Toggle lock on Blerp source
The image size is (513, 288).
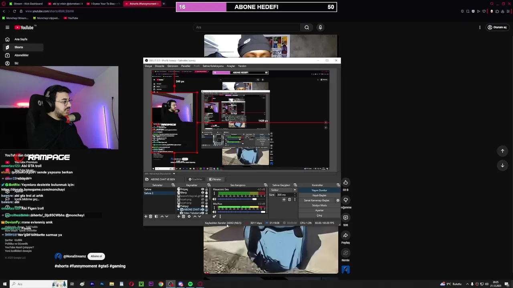206,192
